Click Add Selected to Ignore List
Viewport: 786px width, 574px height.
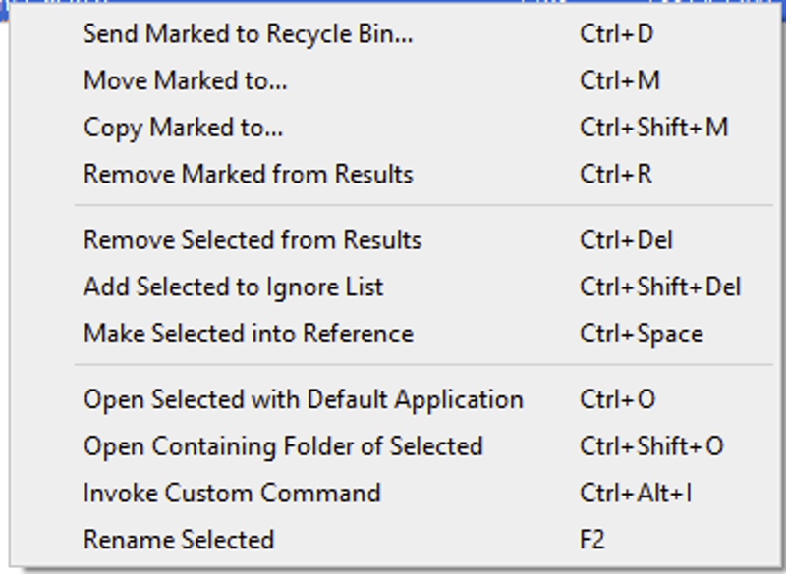pos(394,287)
